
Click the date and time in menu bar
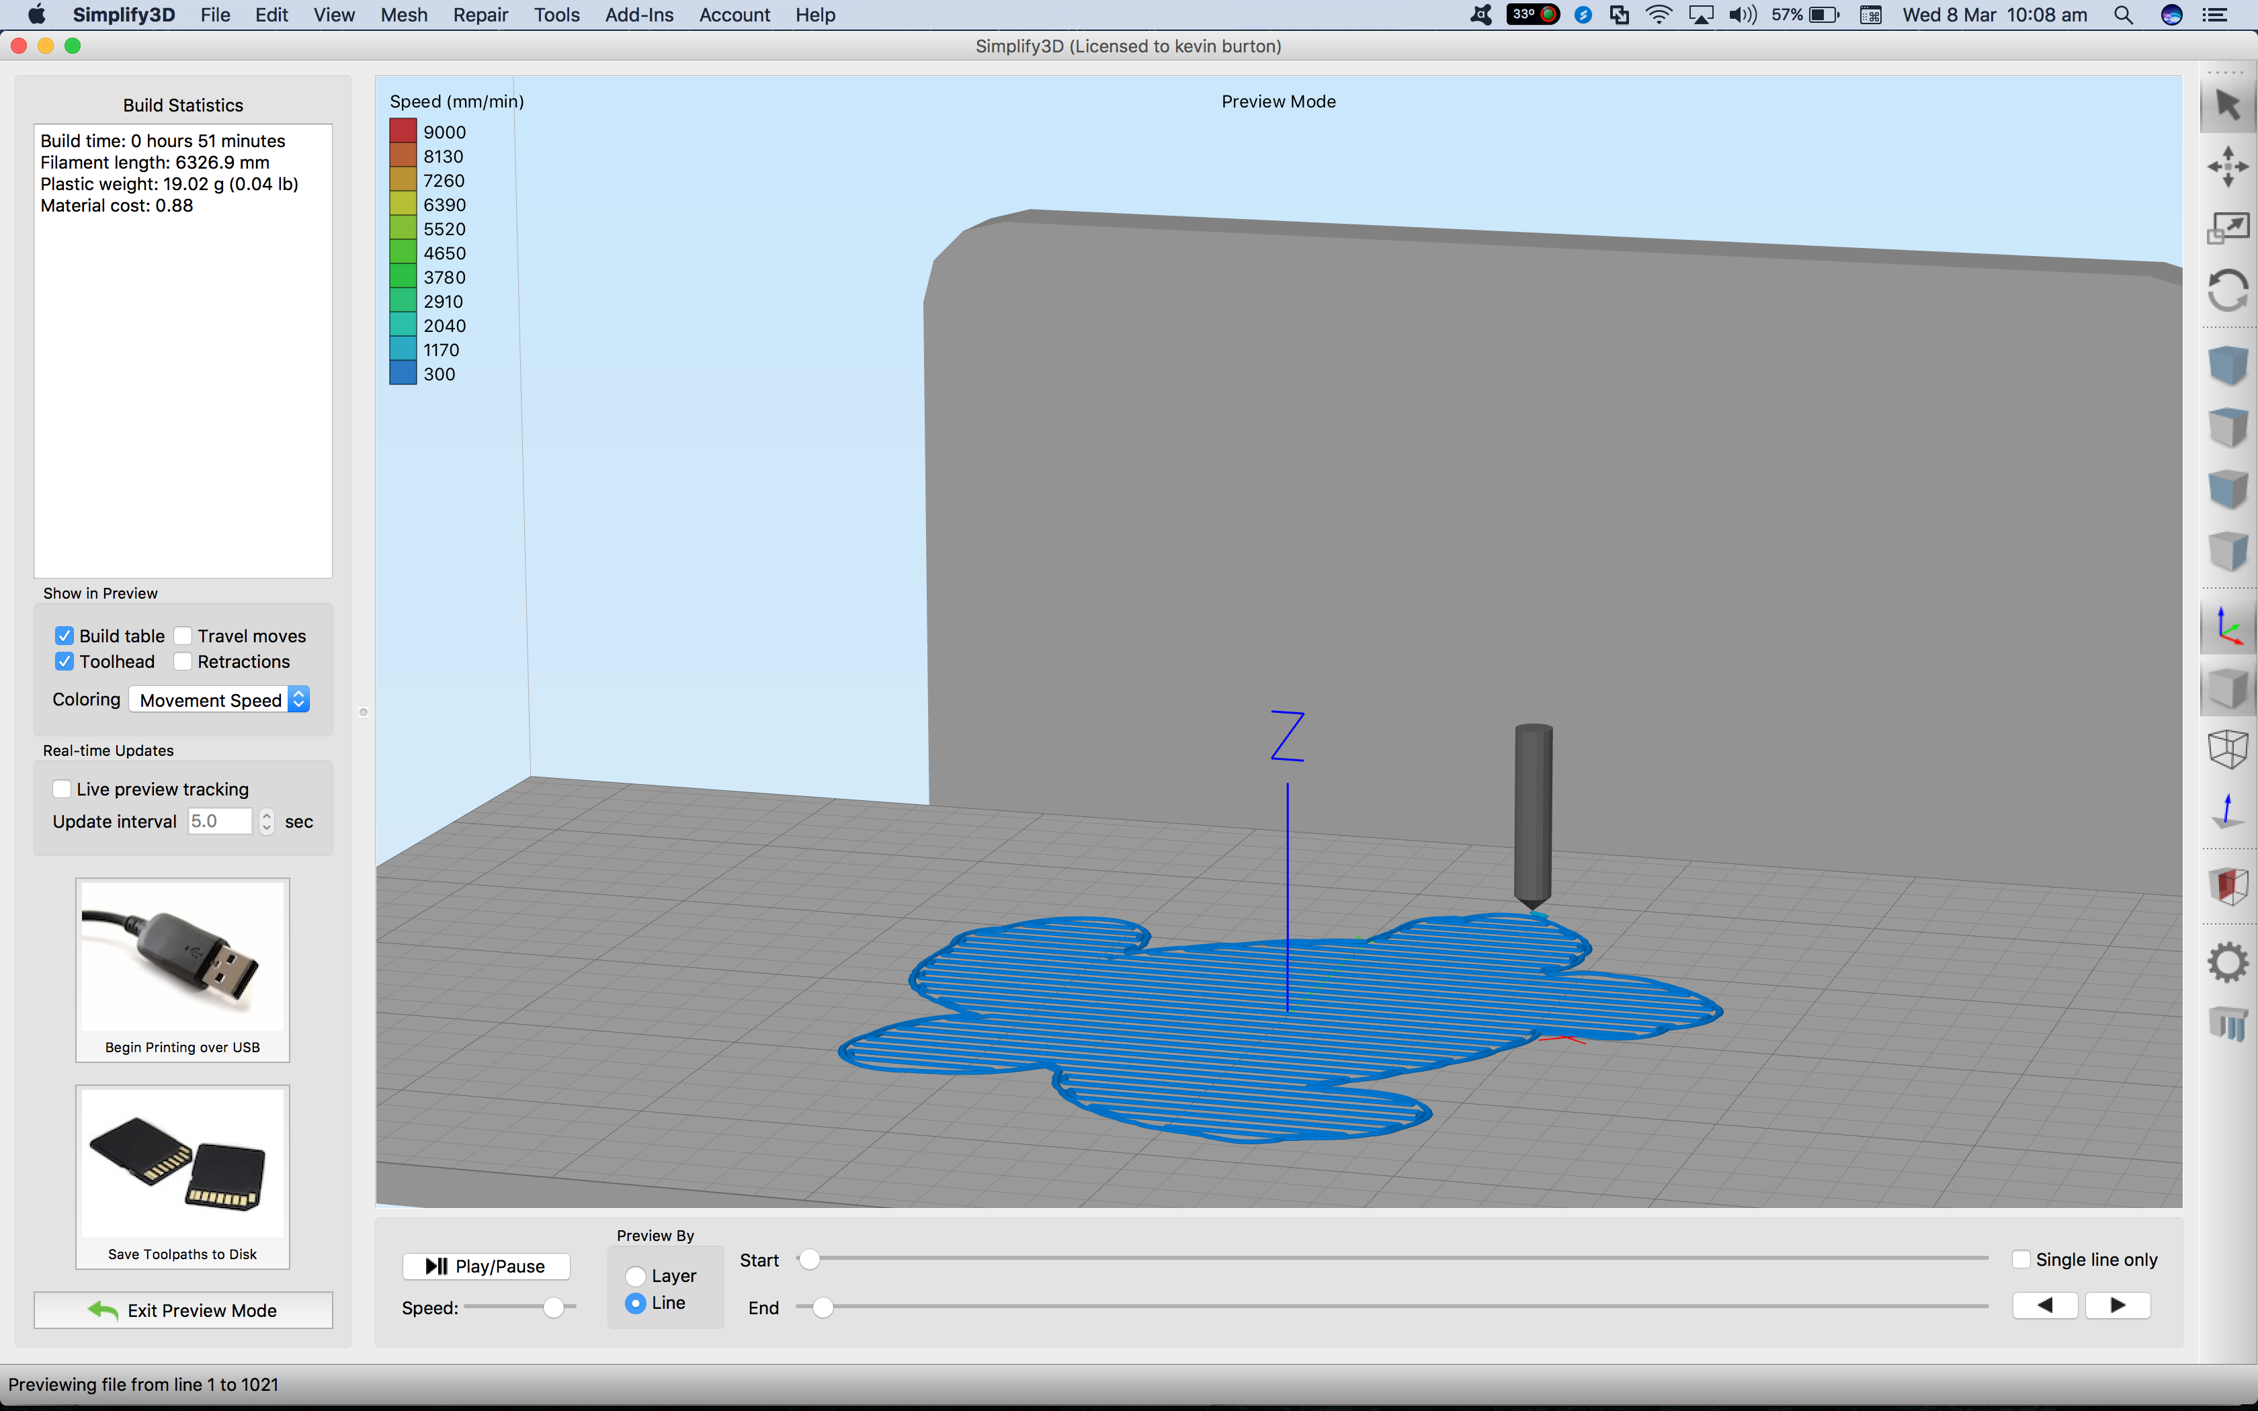pos(1995,15)
